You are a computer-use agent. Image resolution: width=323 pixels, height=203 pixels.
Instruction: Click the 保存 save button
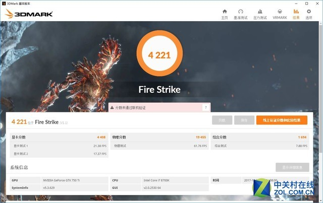[x=244, y=120]
